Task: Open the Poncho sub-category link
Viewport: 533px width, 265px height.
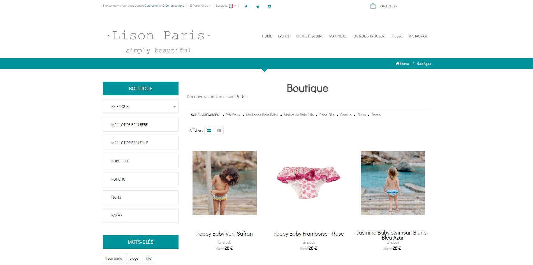Action: point(346,115)
